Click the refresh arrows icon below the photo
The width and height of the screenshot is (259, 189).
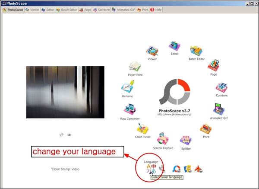pyautogui.click(x=61, y=135)
